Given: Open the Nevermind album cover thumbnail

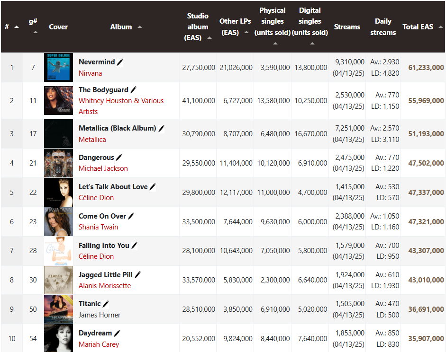Looking at the screenshot, I should pyautogui.click(x=58, y=67).
